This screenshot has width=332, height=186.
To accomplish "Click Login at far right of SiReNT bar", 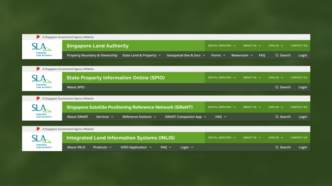I will click(x=303, y=117).
